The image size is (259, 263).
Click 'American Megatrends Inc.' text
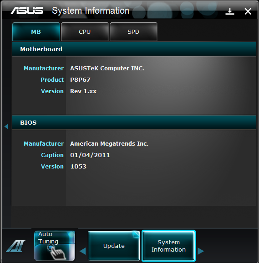click(x=109, y=143)
